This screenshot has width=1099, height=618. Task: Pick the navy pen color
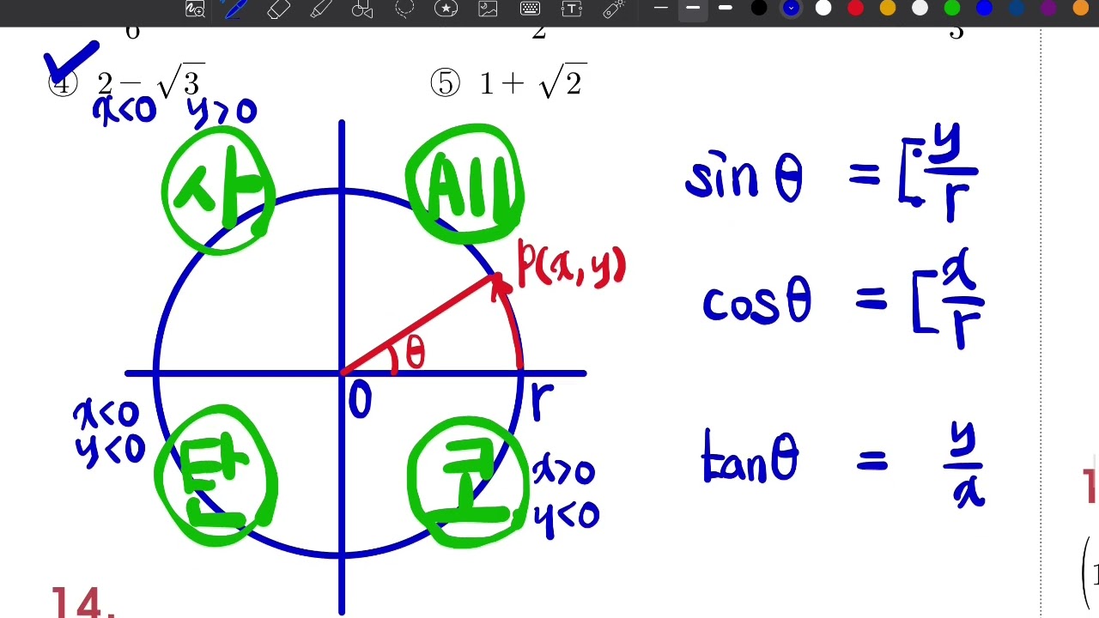point(1017,9)
